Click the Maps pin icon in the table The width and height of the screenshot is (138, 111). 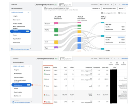45,86
